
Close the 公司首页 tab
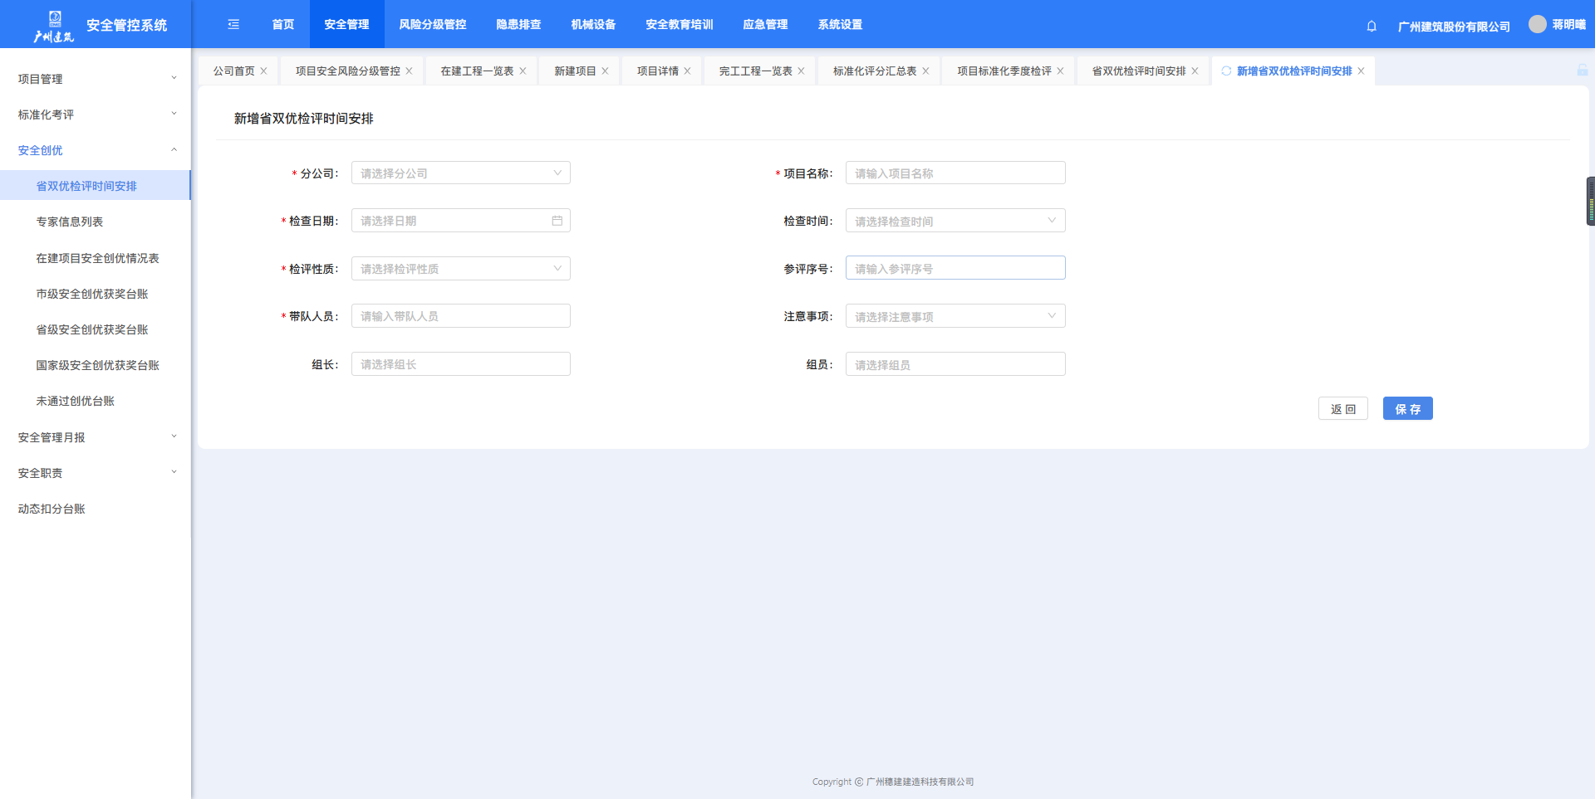click(264, 71)
